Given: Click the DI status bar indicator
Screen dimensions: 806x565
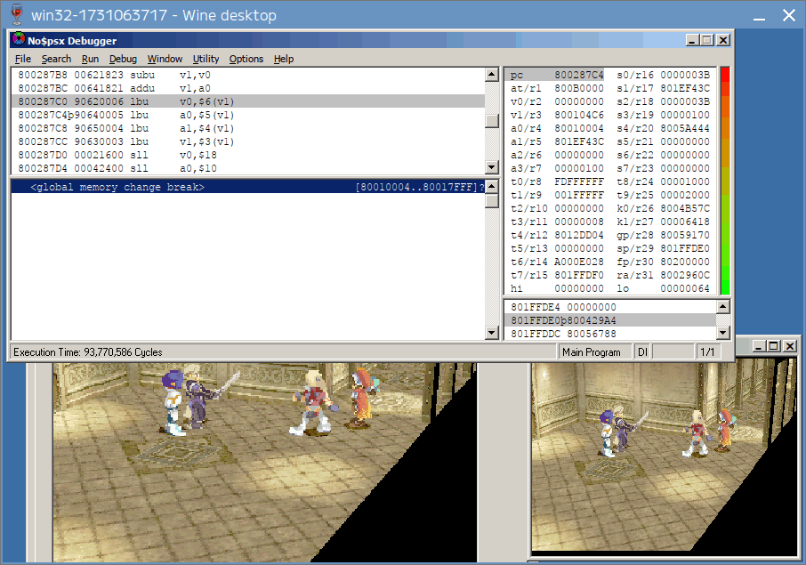Looking at the screenshot, I should [642, 352].
